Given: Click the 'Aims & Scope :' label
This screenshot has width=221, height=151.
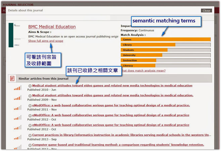Looking at the screenshot, I should coord(40,32).
